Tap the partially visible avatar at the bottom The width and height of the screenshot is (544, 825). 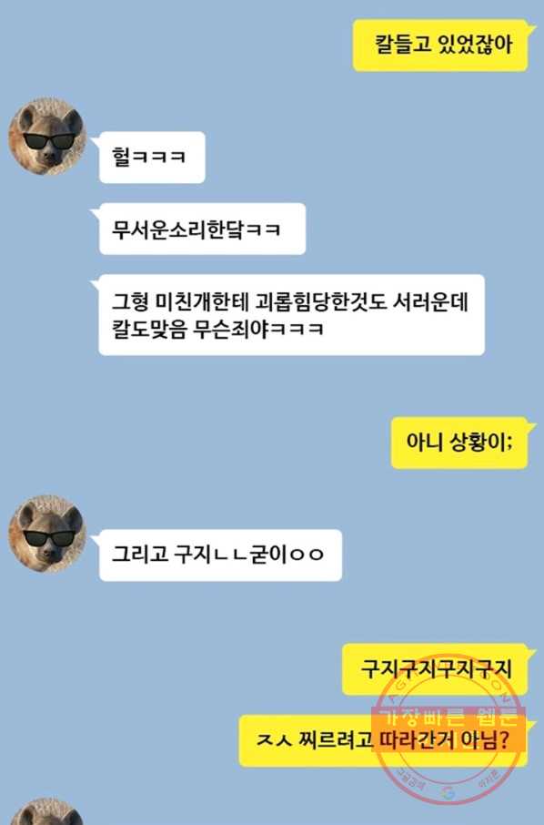click(47, 812)
